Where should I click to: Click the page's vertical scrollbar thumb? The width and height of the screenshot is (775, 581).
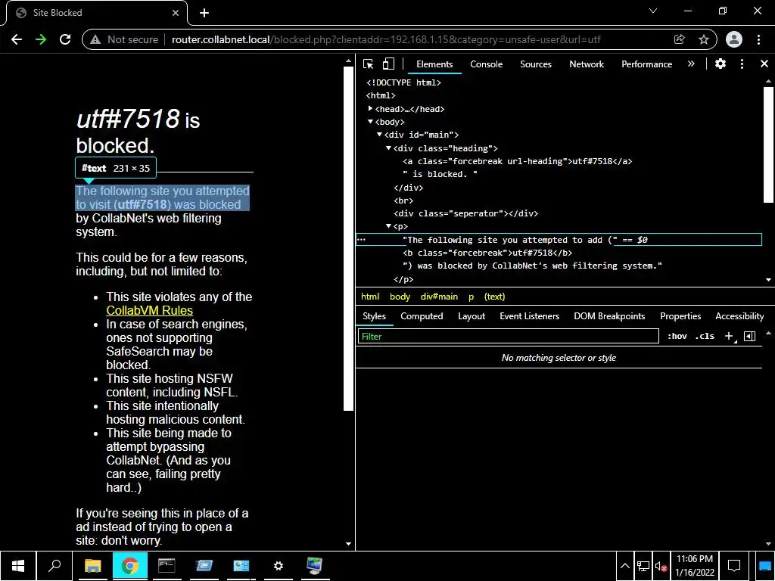[348, 238]
